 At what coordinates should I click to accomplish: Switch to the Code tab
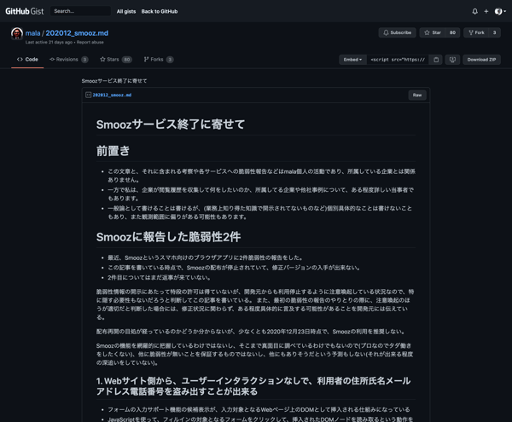(x=27, y=60)
